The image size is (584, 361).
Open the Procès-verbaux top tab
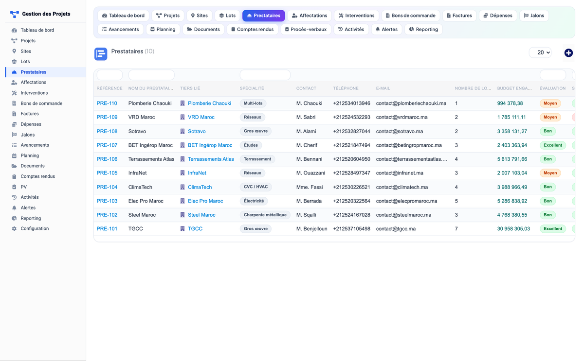[306, 29]
